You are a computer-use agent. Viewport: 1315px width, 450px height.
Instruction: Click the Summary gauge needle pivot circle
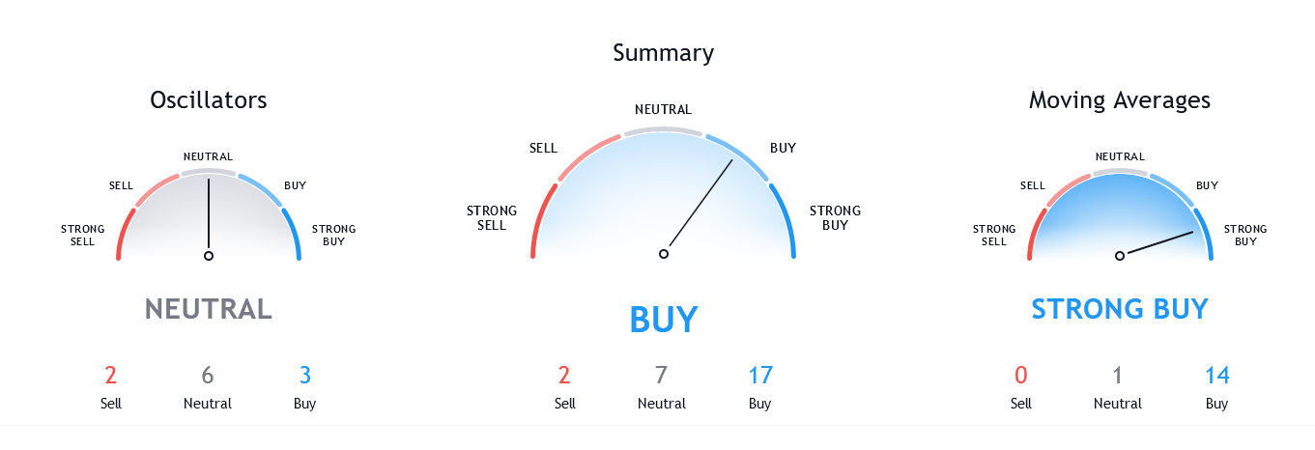coord(664,254)
